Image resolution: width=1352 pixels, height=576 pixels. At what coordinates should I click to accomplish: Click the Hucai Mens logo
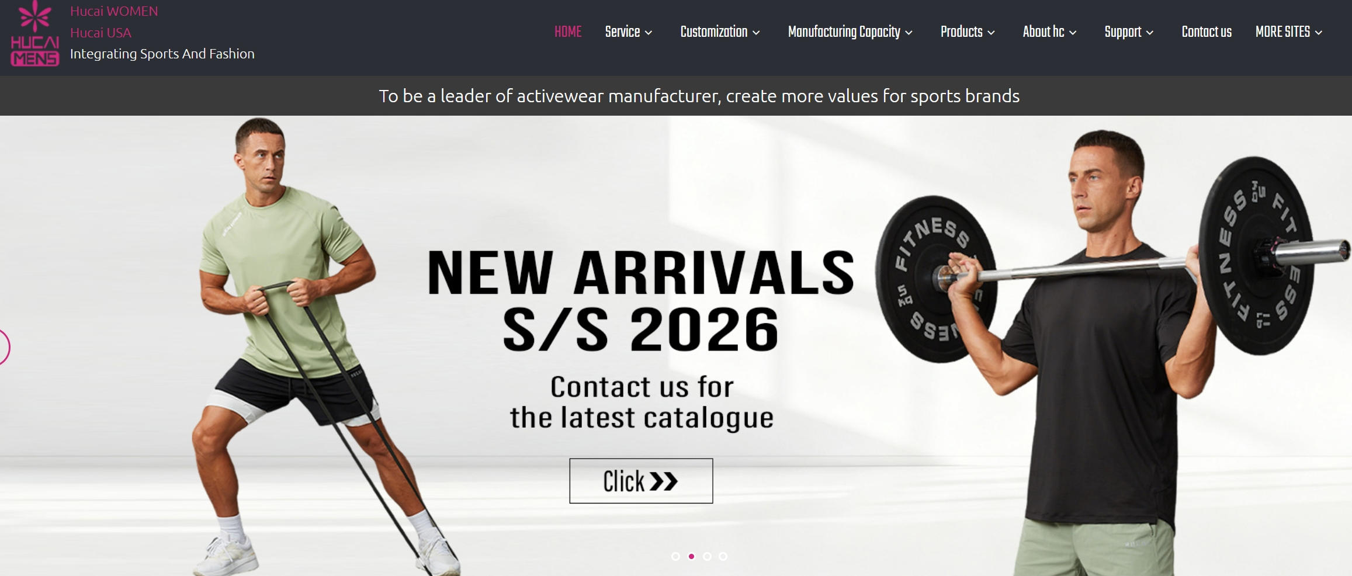click(35, 33)
